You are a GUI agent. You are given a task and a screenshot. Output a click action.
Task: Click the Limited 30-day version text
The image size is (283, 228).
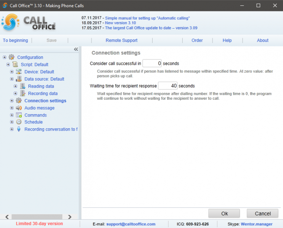coord(39,223)
